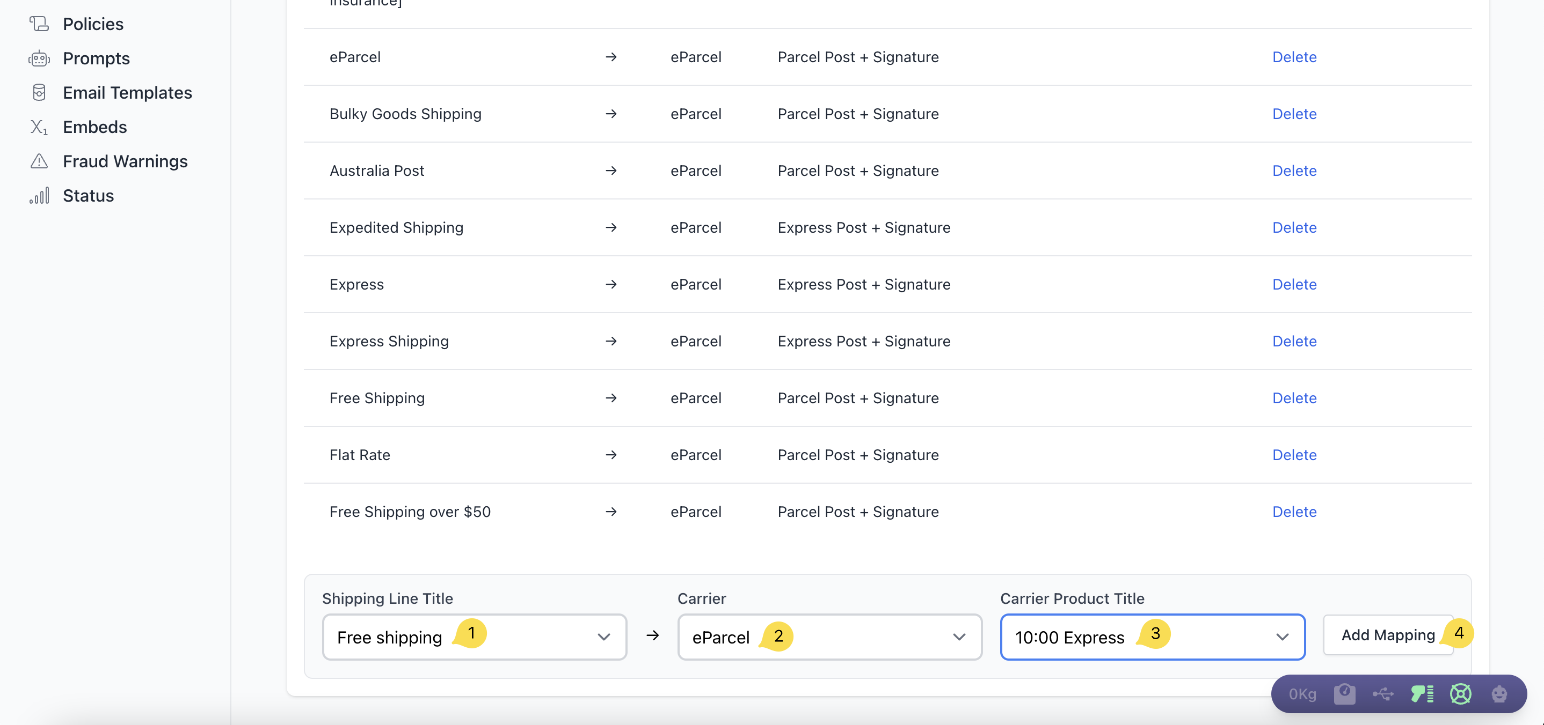Click the USB connection icon

1383,694
